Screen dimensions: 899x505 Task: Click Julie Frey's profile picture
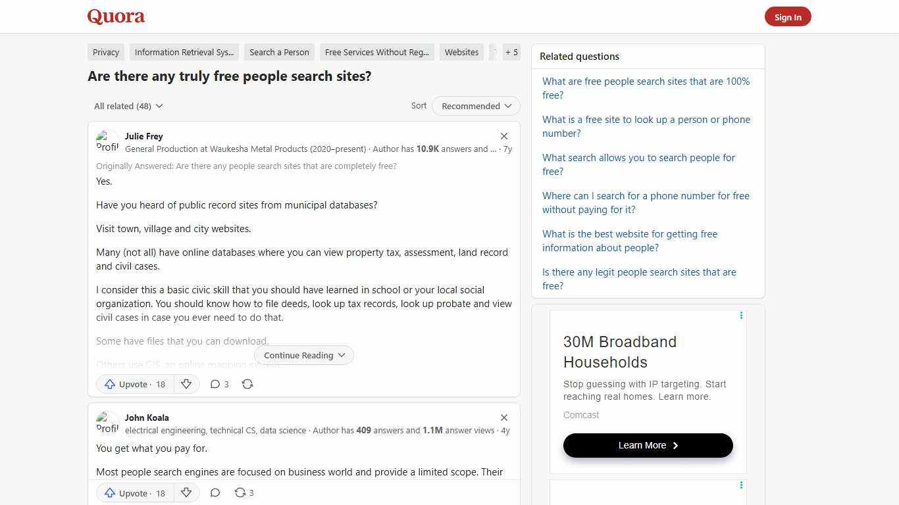[107, 141]
